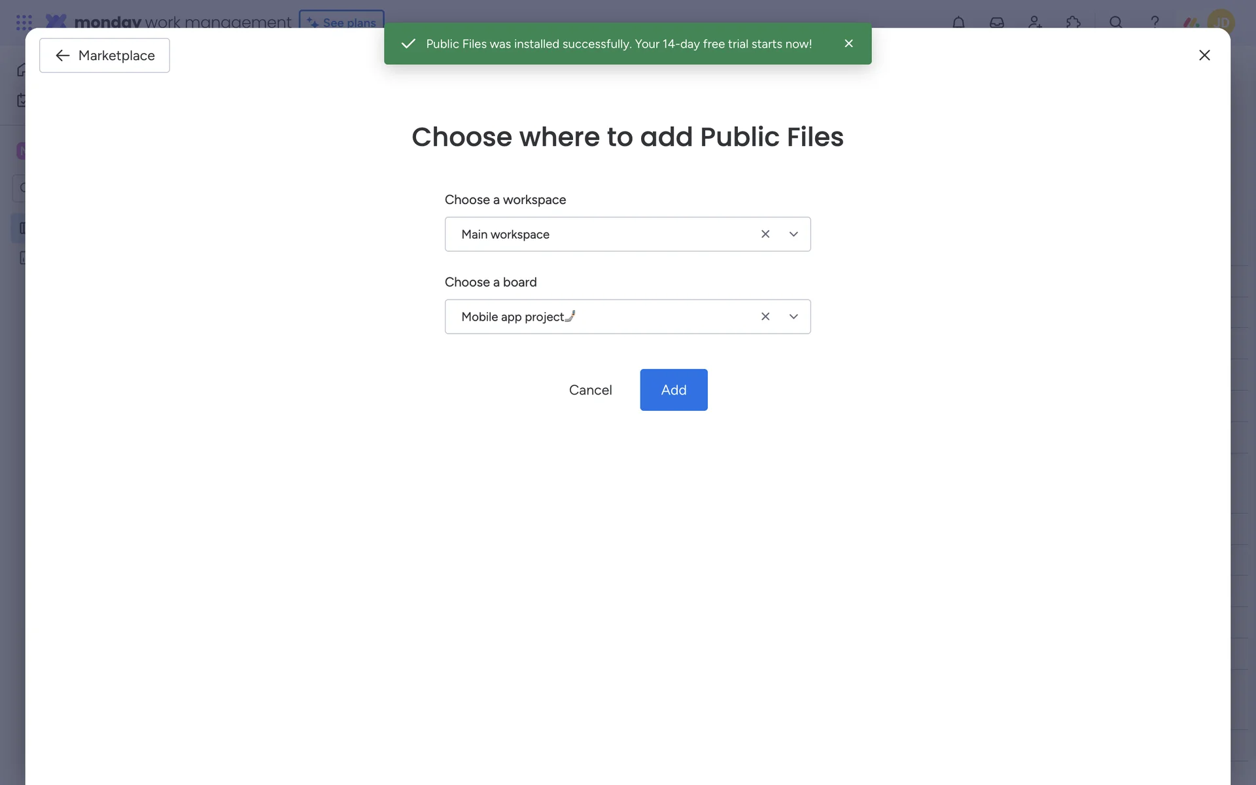The image size is (1256, 785).
Task: Expand the workspace dropdown chevron
Action: [x=794, y=234]
